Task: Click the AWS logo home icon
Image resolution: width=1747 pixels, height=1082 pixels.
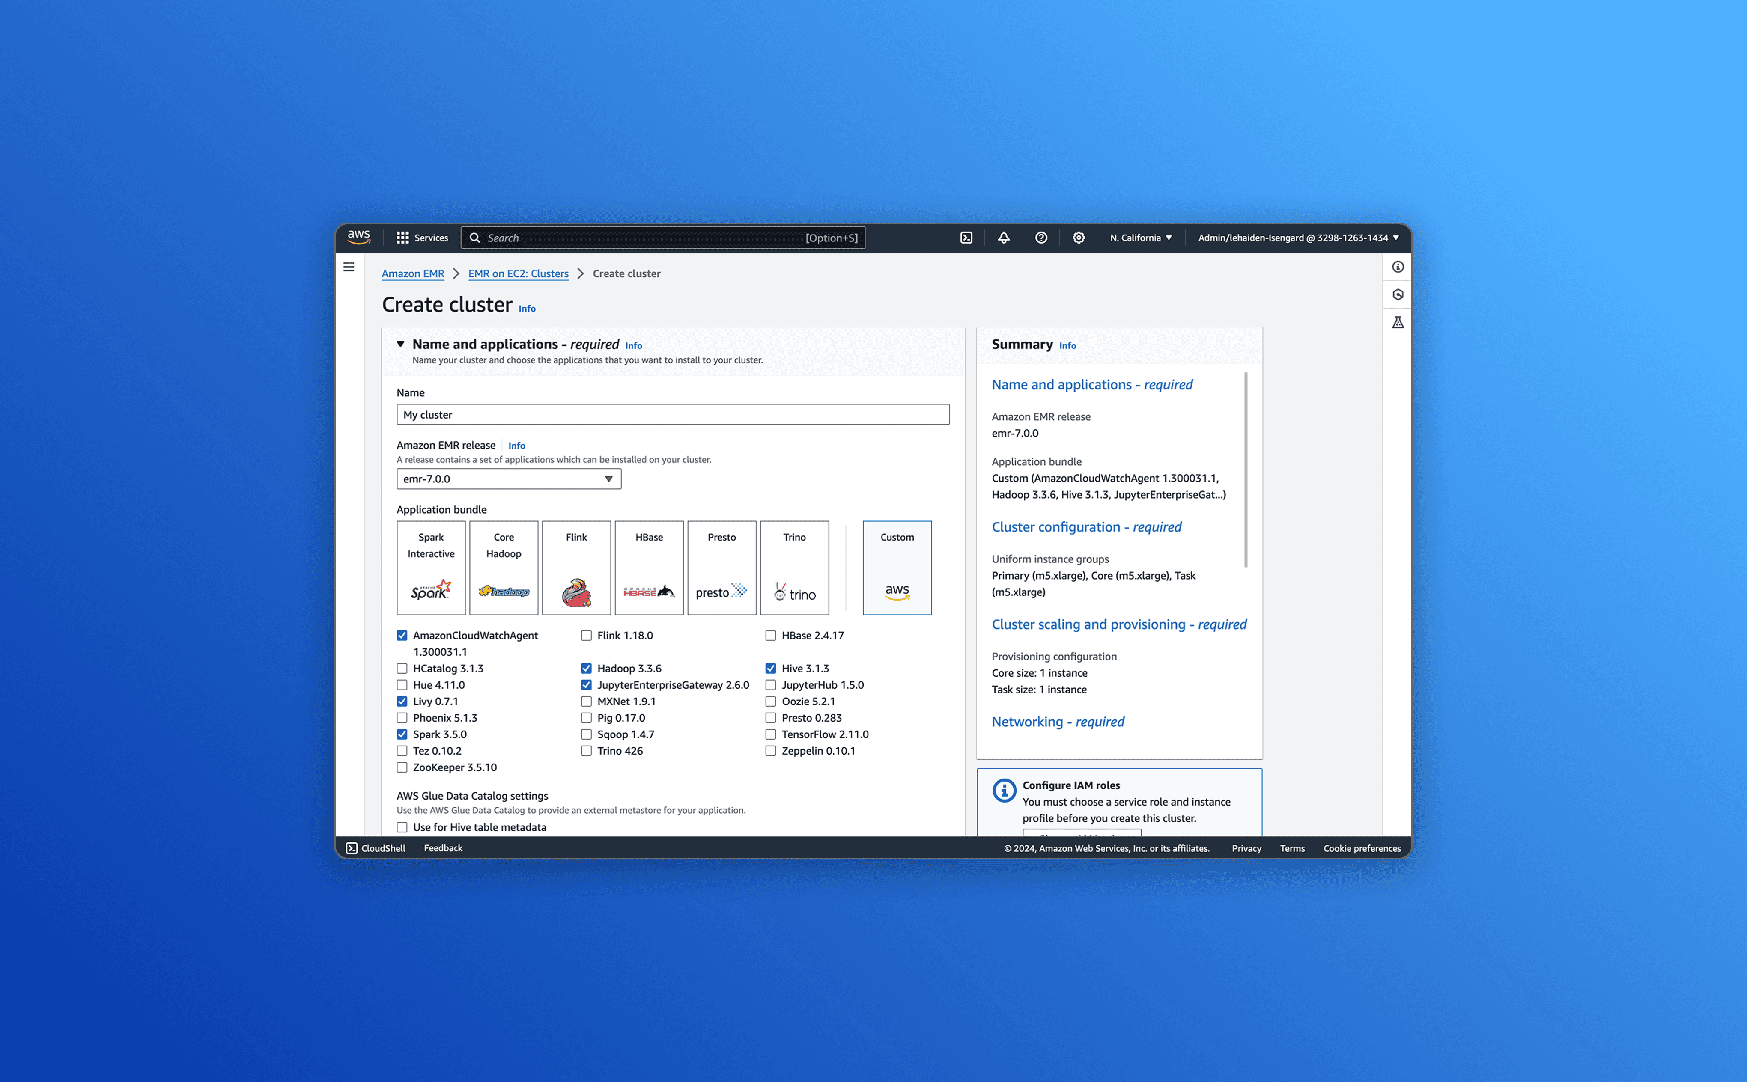Action: click(x=358, y=237)
